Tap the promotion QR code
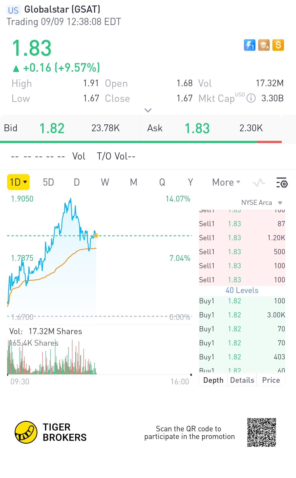The width and height of the screenshot is (296, 478). coord(261,432)
